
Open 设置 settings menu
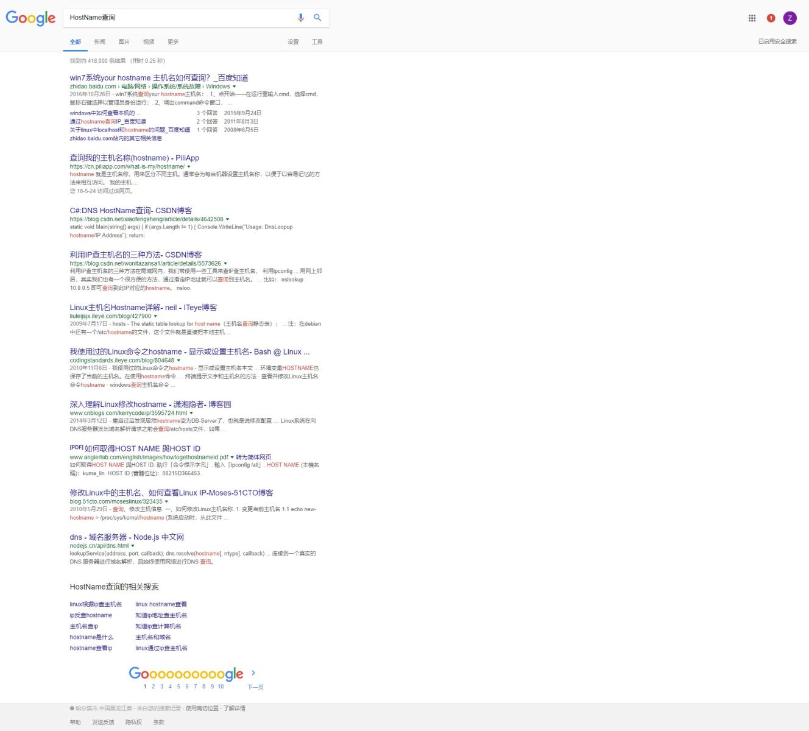click(293, 42)
